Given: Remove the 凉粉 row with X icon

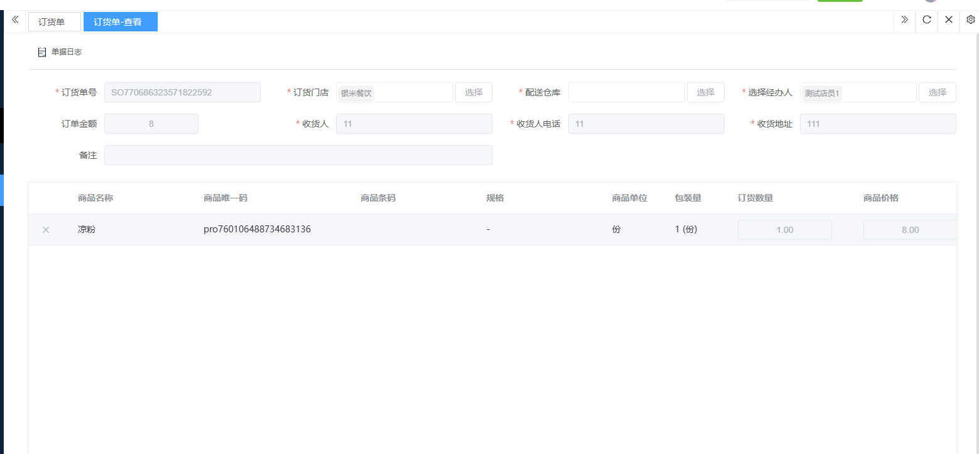Looking at the screenshot, I should (46, 230).
